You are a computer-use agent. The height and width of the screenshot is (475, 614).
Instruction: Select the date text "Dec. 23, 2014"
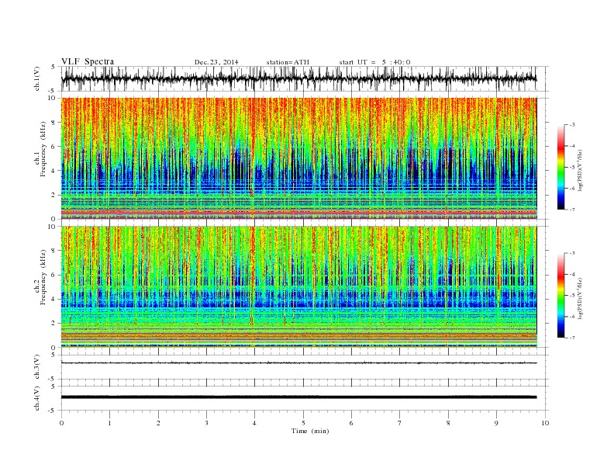pyautogui.click(x=216, y=62)
